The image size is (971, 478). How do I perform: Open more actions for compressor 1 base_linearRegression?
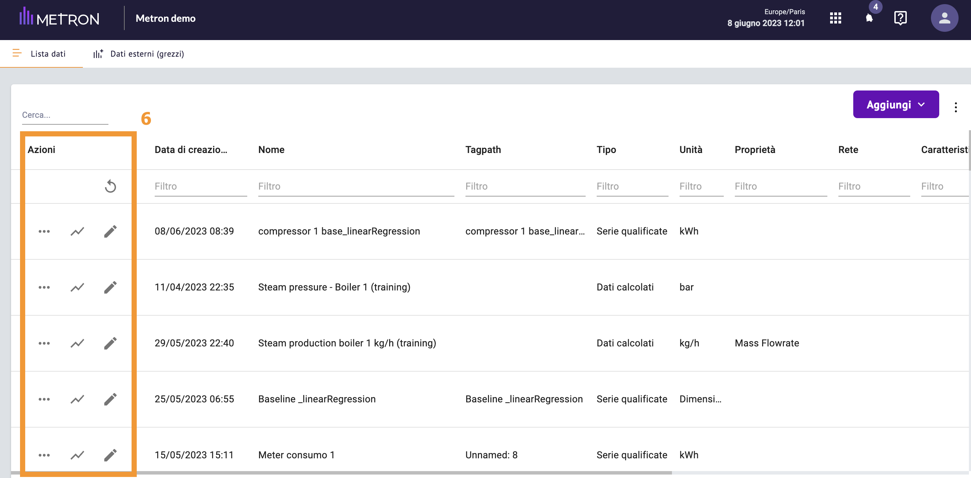click(x=44, y=231)
